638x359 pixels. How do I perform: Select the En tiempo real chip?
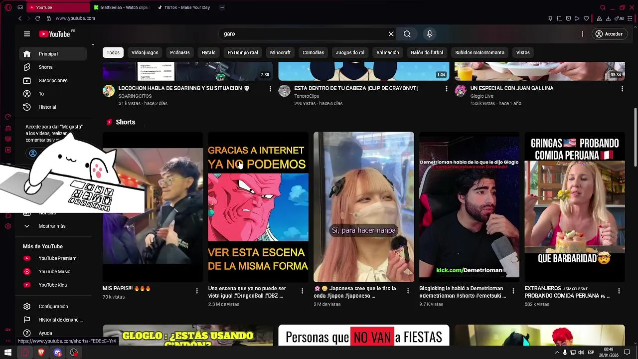pos(243,52)
